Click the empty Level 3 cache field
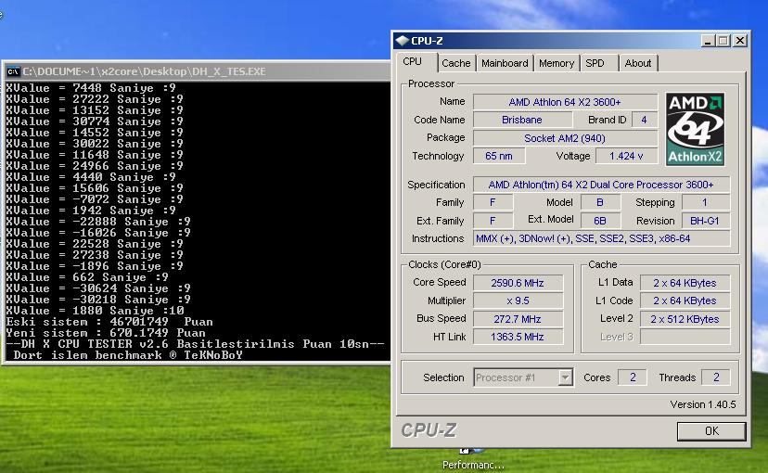Screen dimensions: 768x473 (685, 337)
